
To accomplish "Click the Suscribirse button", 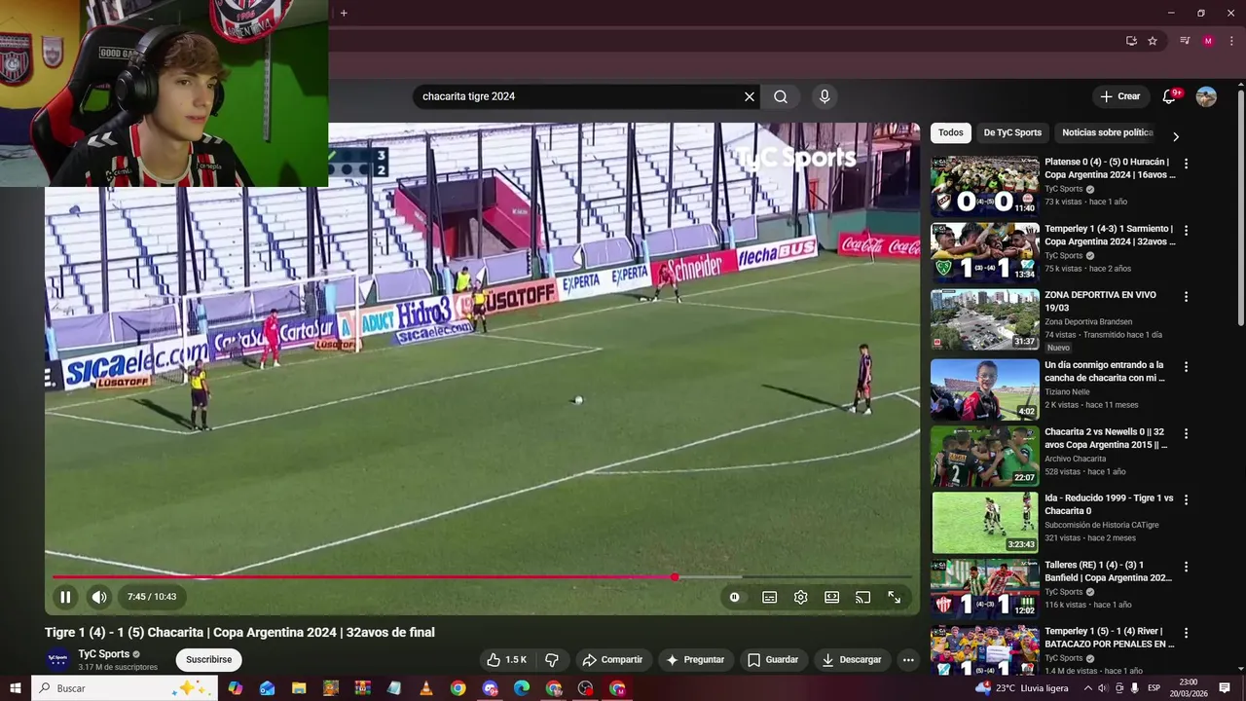I will (x=208, y=660).
